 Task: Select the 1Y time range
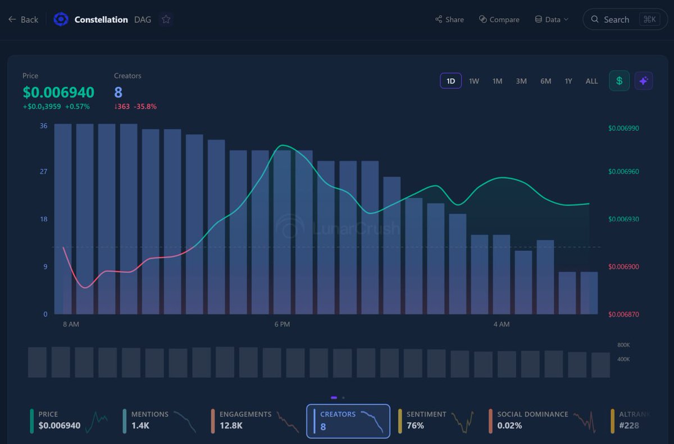tap(568, 81)
